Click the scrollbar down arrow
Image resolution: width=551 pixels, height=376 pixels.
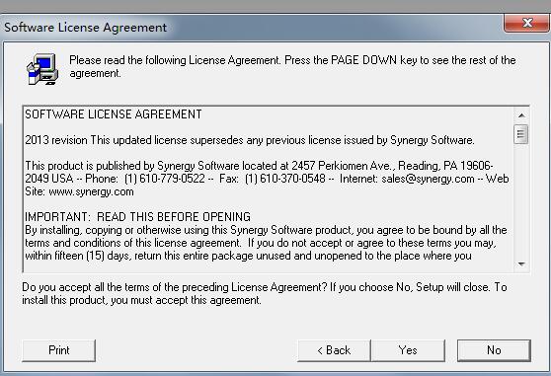(521, 264)
